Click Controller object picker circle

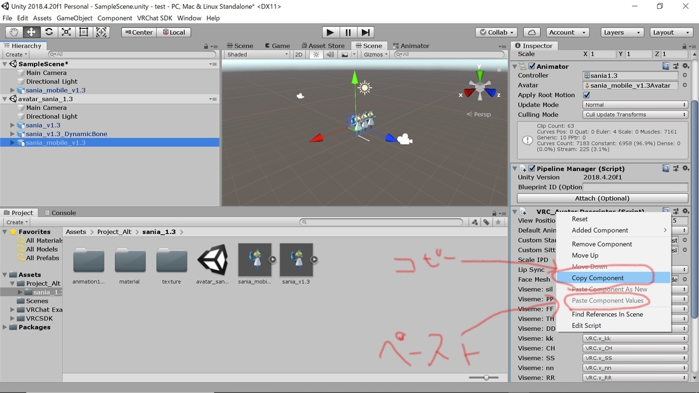(x=684, y=76)
